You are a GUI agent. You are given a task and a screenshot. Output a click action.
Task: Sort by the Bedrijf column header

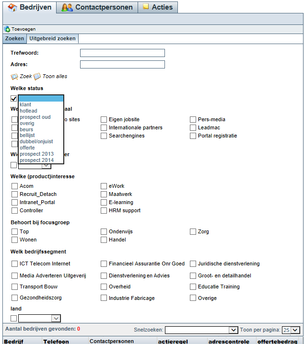[13, 342]
